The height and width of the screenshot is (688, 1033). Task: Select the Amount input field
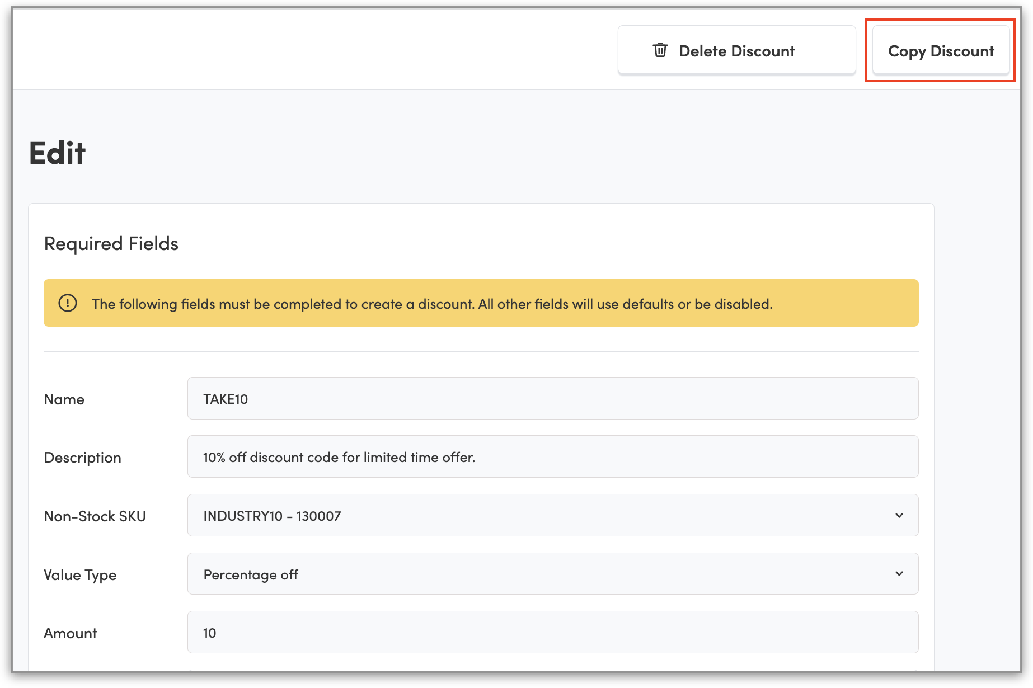click(x=552, y=632)
